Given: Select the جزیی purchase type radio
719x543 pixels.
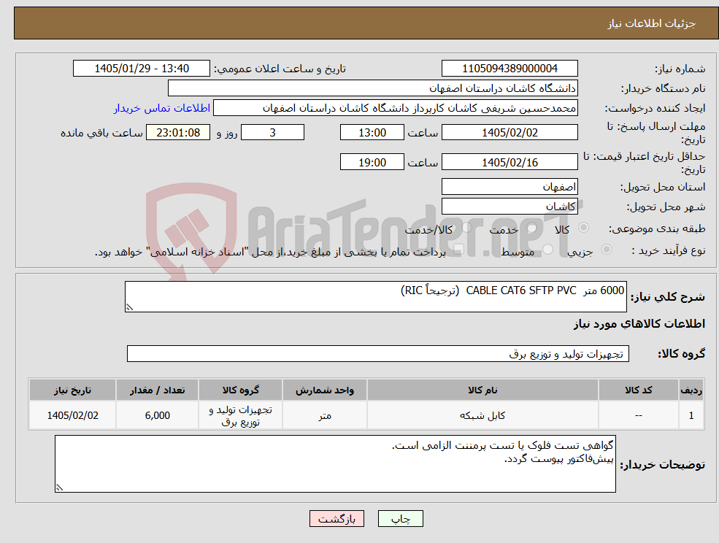Looking at the screenshot, I should click(606, 250).
